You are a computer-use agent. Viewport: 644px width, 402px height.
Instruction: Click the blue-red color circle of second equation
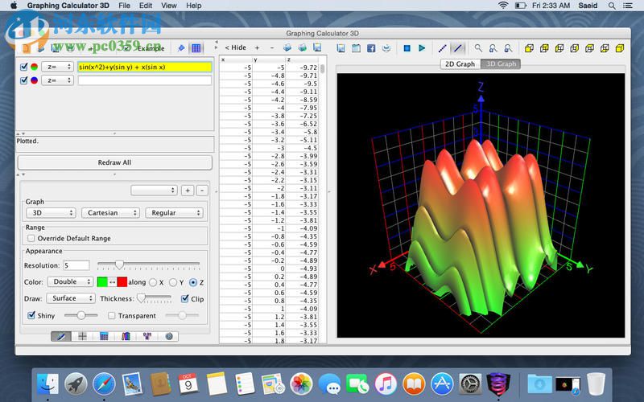coord(35,80)
